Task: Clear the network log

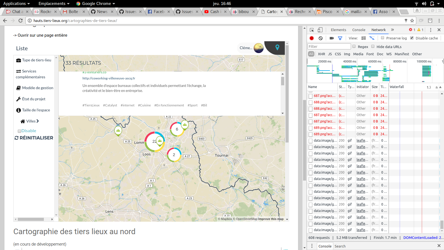Action: tap(321, 38)
